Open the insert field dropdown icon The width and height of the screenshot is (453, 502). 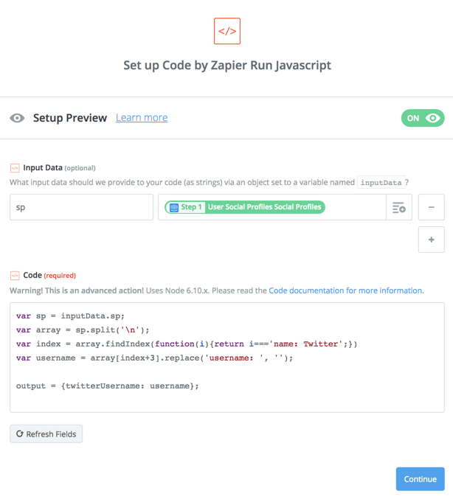pyautogui.click(x=399, y=207)
